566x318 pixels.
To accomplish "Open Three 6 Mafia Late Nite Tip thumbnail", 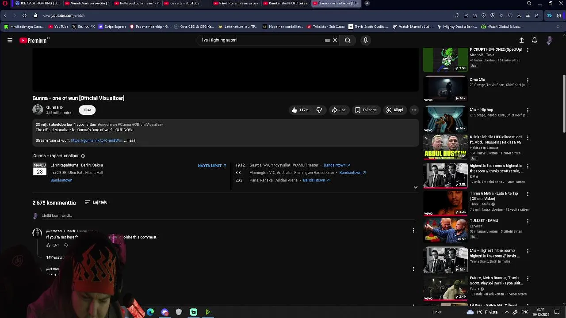I will (x=445, y=203).
